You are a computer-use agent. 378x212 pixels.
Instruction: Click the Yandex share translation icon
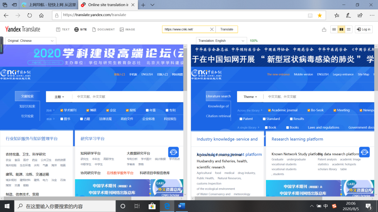click(324, 30)
